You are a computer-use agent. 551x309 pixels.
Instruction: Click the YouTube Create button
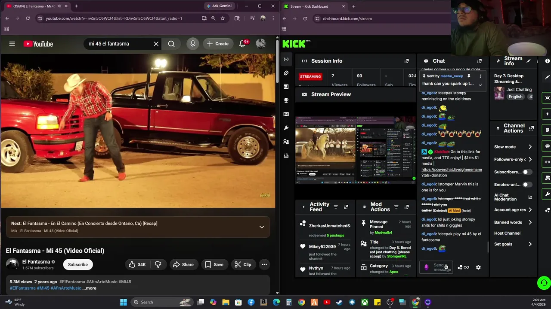click(x=217, y=44)
